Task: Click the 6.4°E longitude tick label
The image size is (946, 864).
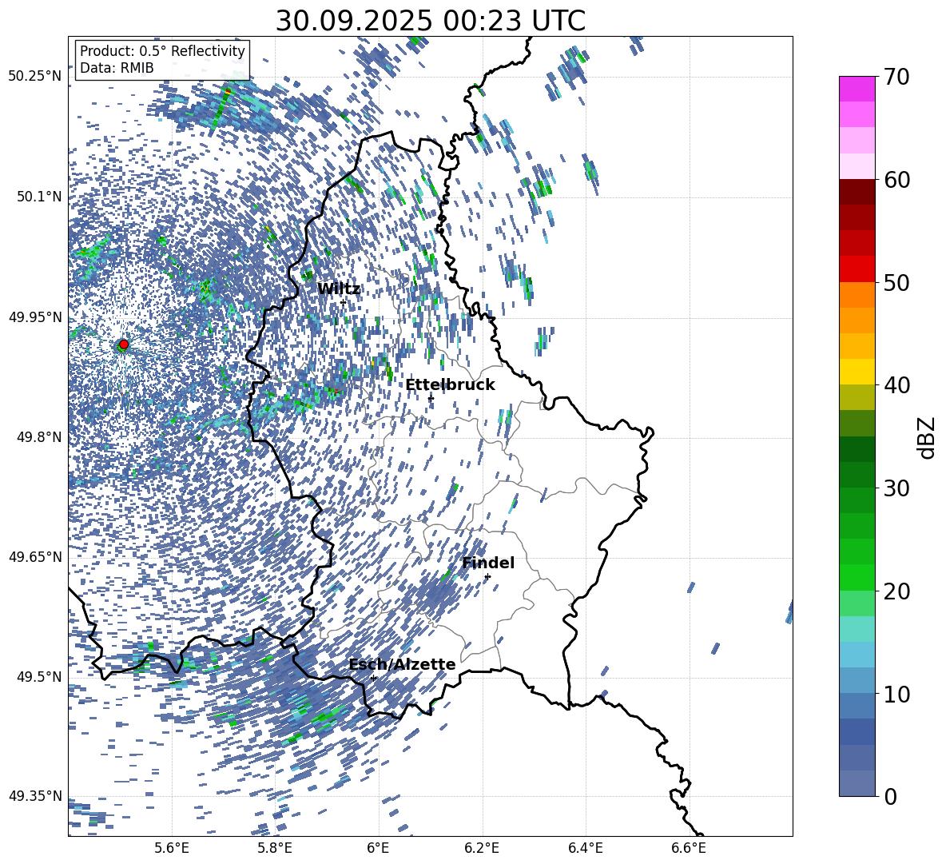Action: click(x=585, y=849)
